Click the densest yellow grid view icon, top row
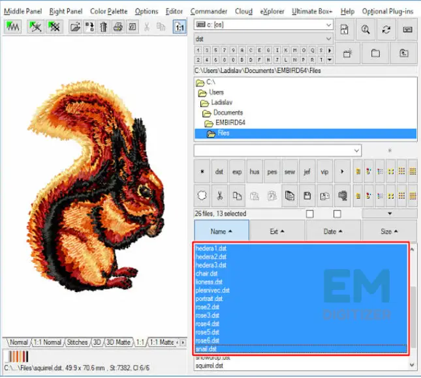 pyautogui.click(x=413, y=171)
